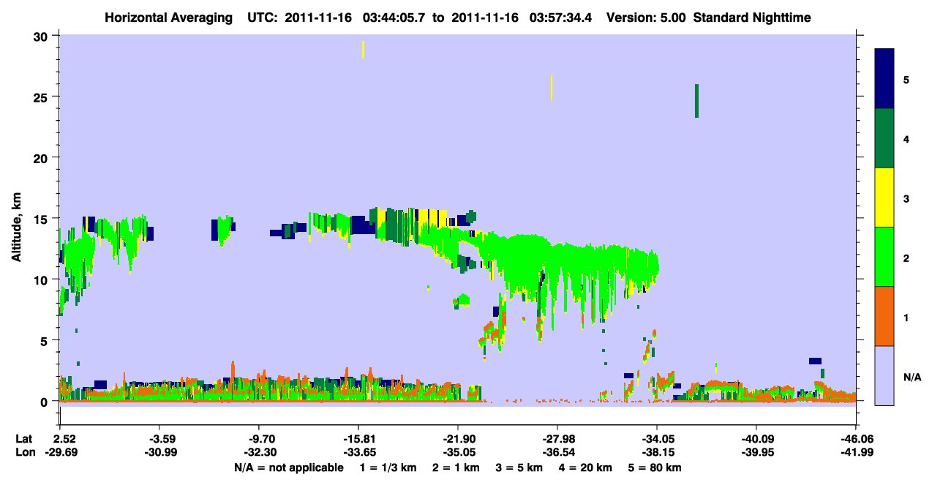Image resolution: width=951 pixels, height=488 pixels.
Task: Click the orange color bar segment labeled 1
Action: point(884,316)
